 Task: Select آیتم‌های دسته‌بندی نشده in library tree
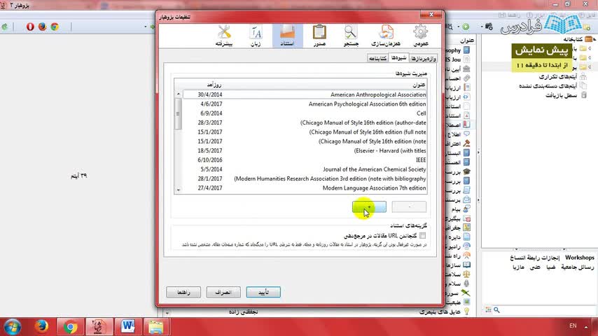(548, 86)
